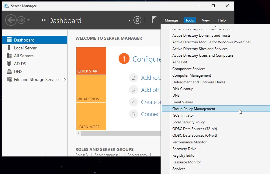This screenshot has width=270, height=174.
Task: Click the Configure this local server link
Action: (147, 59)
